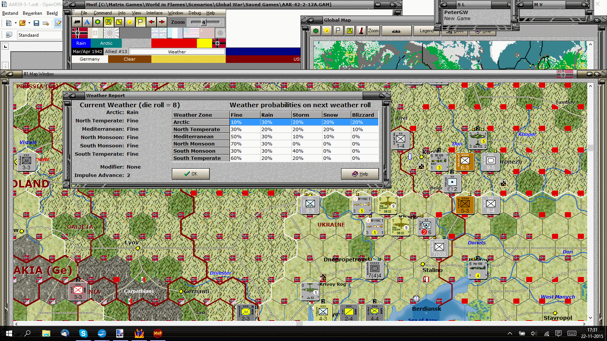Open the Window menu
This screenshot has width=607, height=341.
(176, 13)
